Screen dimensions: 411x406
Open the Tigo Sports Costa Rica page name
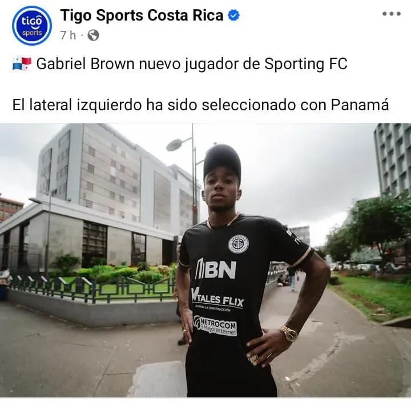pos(142,15)
